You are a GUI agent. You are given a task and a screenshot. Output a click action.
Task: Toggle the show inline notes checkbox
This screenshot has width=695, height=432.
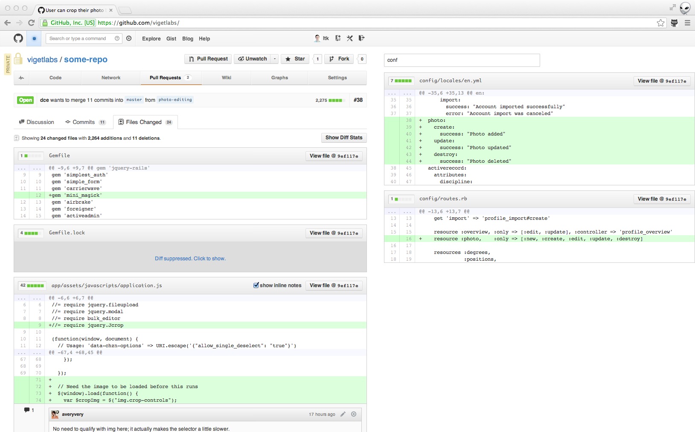256,285
